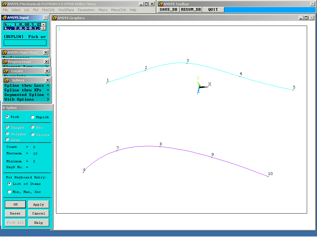
Task: Click the QUIT toolbar button
Action: click(x=213, y=10)
